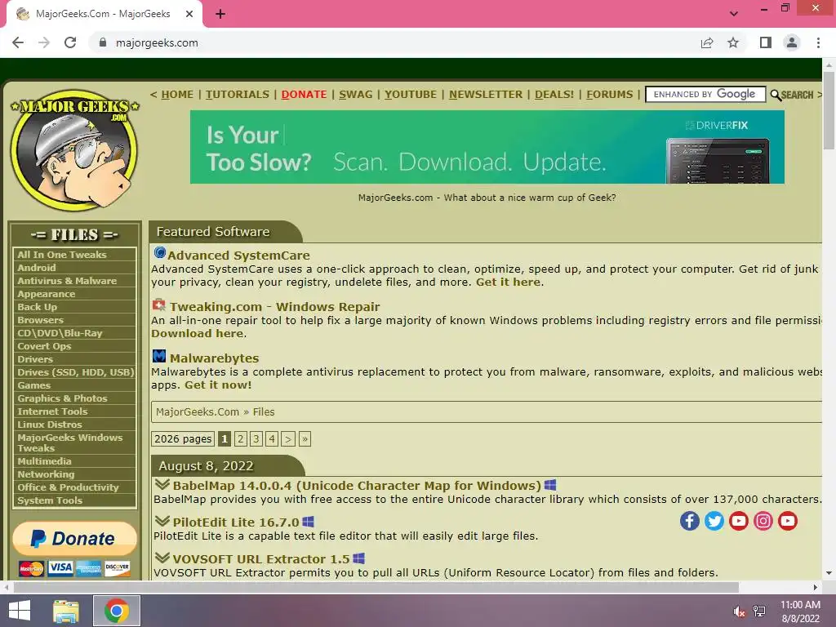Open the Windows Start button
Viewport: 836px width, 627px height.
pos(20,611)
